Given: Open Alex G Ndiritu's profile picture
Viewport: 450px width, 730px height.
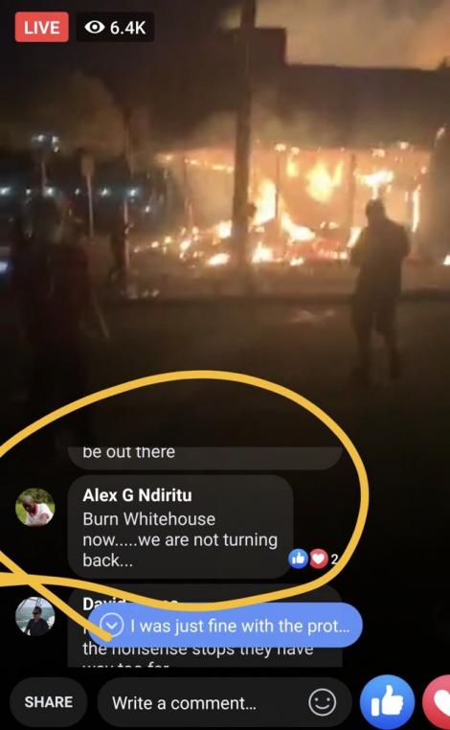Looking at the screenshot, I should [34, 507].
